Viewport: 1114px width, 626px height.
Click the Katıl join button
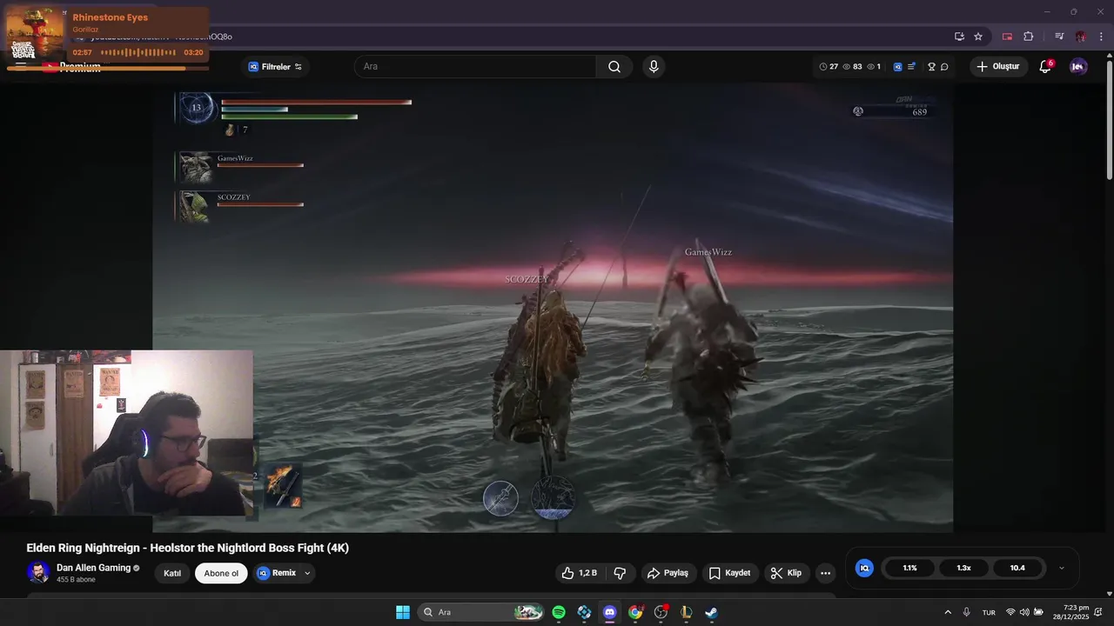(x=172, y=573)
